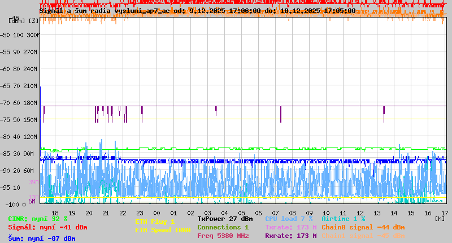Click the yellow ETH Speed 1000 label
452x243 pixels.
tap(162, 230)
